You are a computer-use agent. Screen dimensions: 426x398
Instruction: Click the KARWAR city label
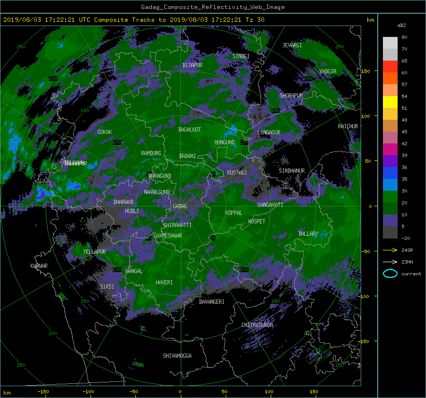pos(39,266)
